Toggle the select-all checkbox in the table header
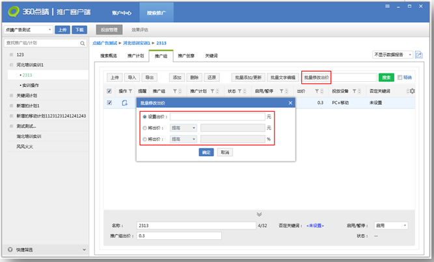 [109, 91]
